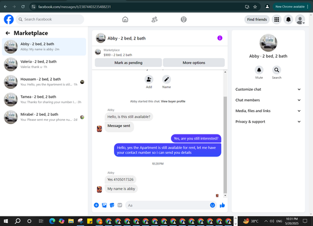Choose a sticker in the composer
Image resolution: width=313 pixels, height=226 pixels.
pos(112,205)
